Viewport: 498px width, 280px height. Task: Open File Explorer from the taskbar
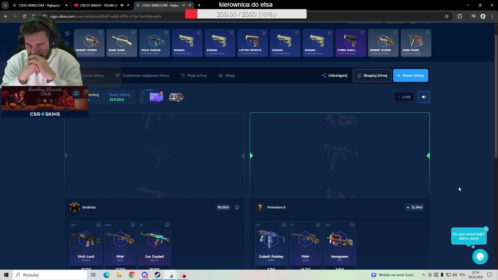coord(119,275)
